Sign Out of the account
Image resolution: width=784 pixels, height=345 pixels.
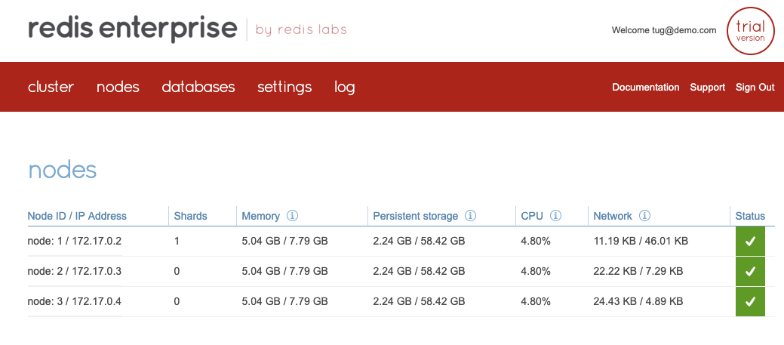[x=755, y=87]
